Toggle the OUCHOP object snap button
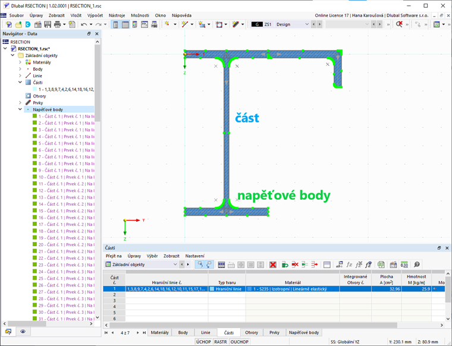 (239, 342)
